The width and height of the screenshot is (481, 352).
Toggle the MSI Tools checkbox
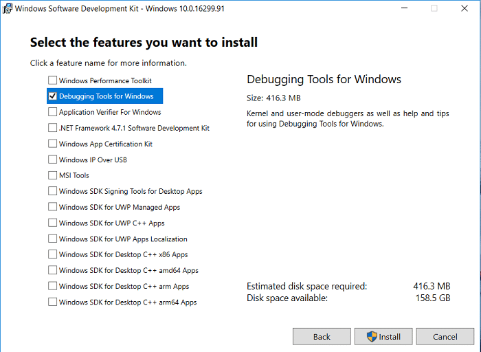[53, 175]
